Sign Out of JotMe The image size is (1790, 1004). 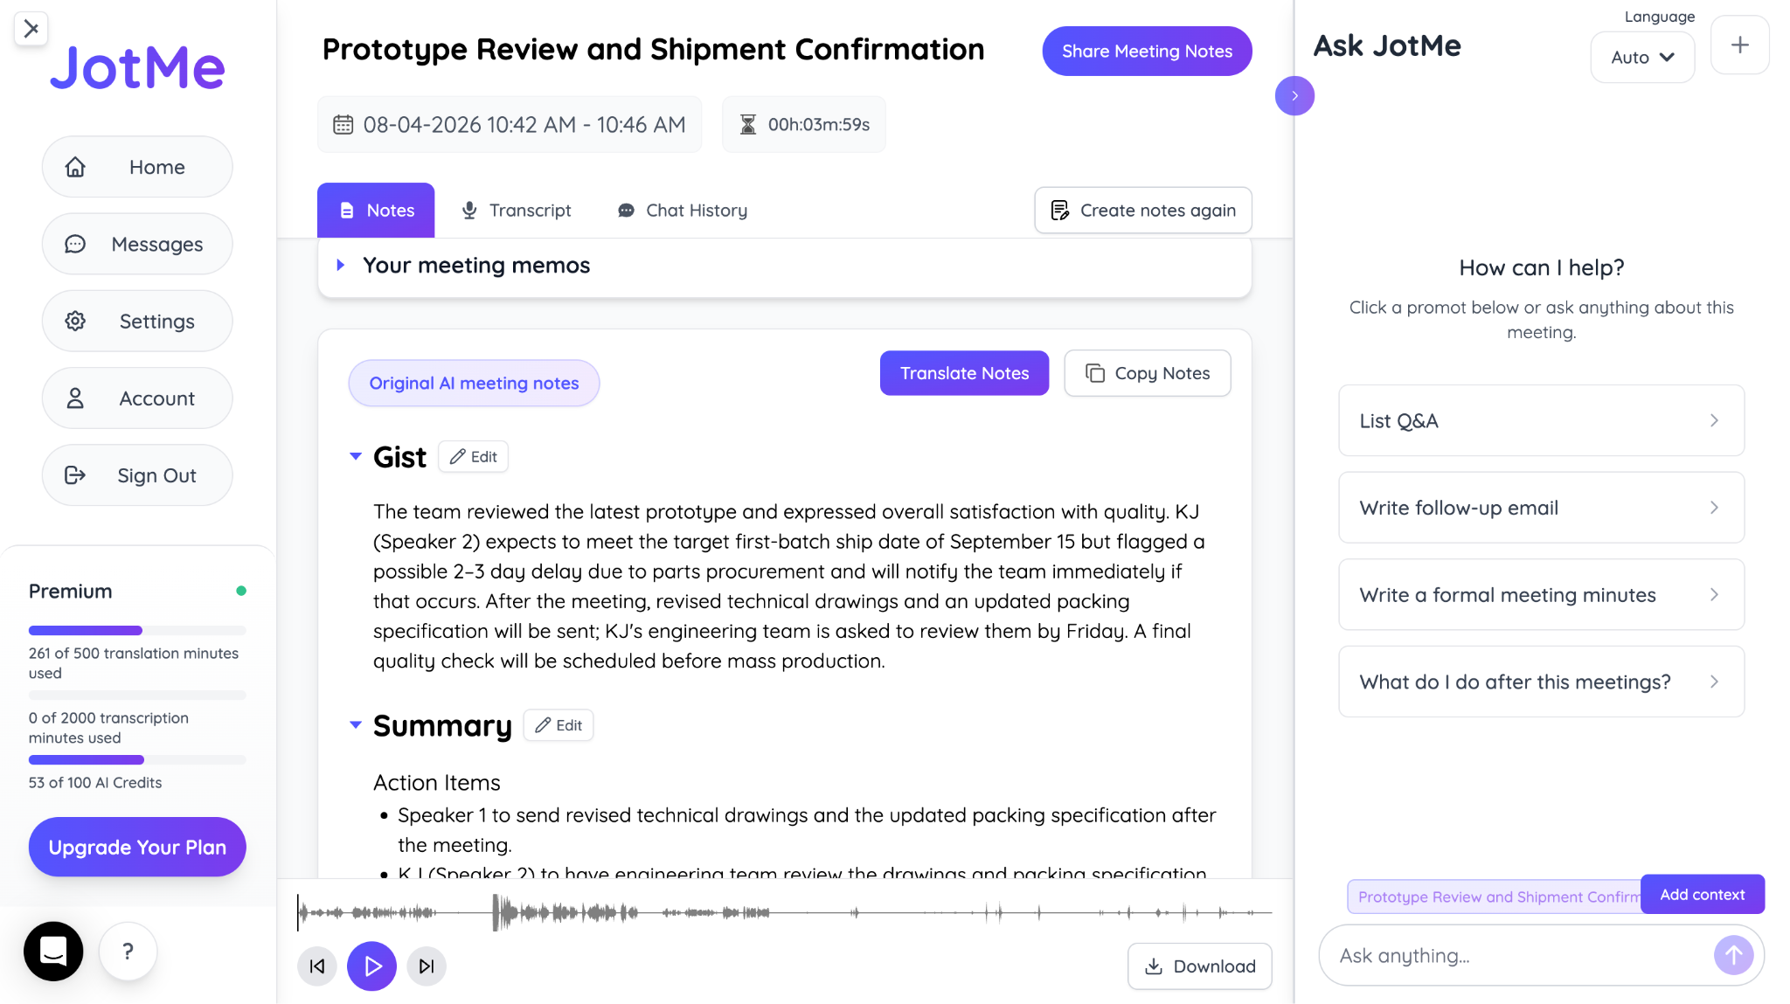(137, 474)
